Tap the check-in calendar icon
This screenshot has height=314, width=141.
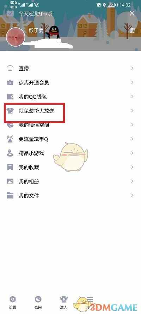click(10, 13)
